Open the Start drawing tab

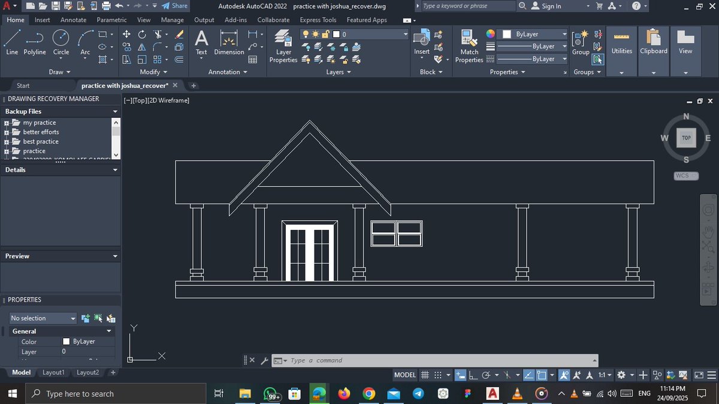coord(23,86)
